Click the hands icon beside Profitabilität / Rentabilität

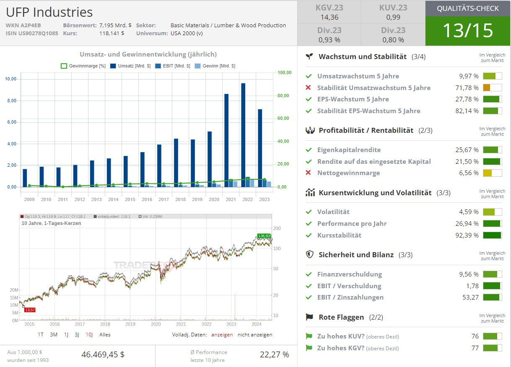(310, 130)
